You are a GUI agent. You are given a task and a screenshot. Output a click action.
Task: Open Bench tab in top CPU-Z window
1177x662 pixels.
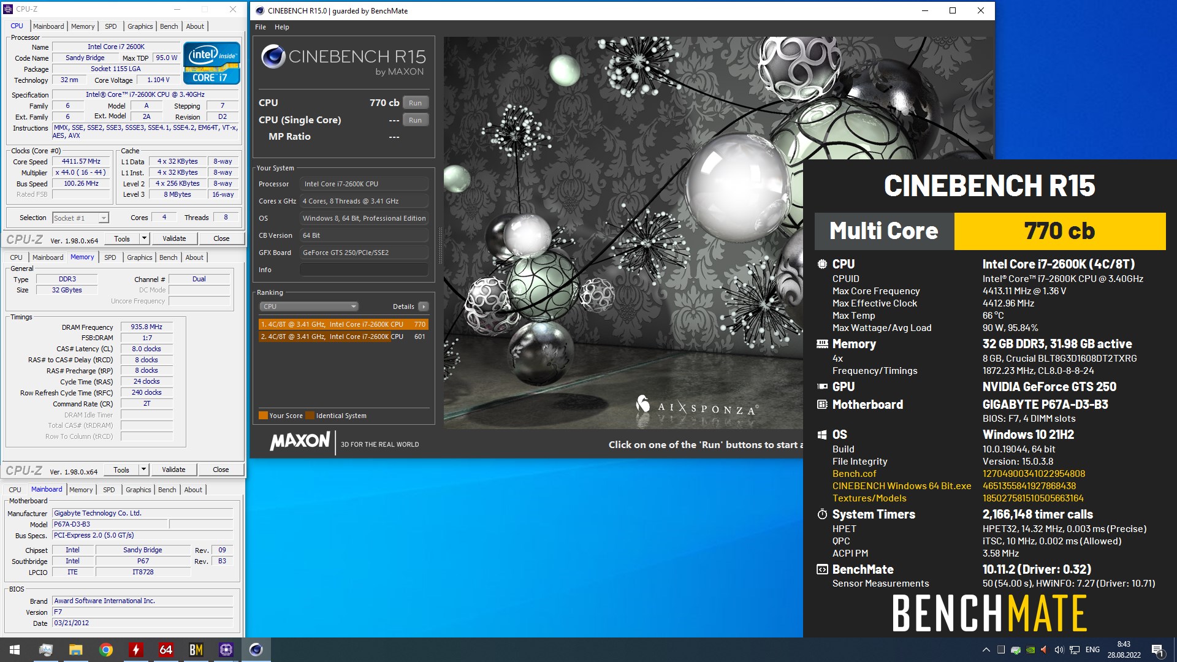169,26
